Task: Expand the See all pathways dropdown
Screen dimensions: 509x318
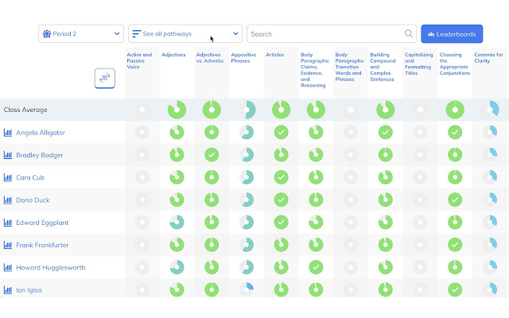Action: pyautogui.click(x=185, y=34)
